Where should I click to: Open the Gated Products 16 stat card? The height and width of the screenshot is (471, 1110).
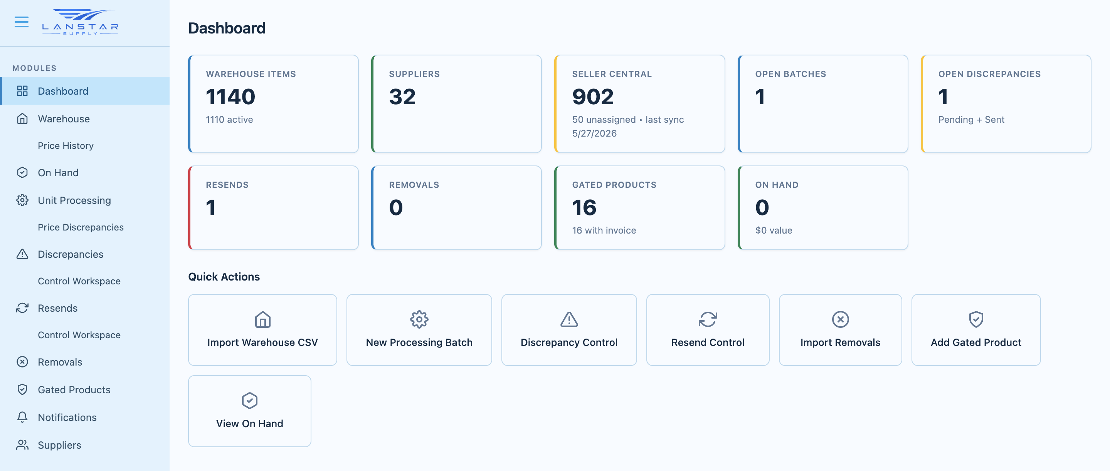point(639,208)
